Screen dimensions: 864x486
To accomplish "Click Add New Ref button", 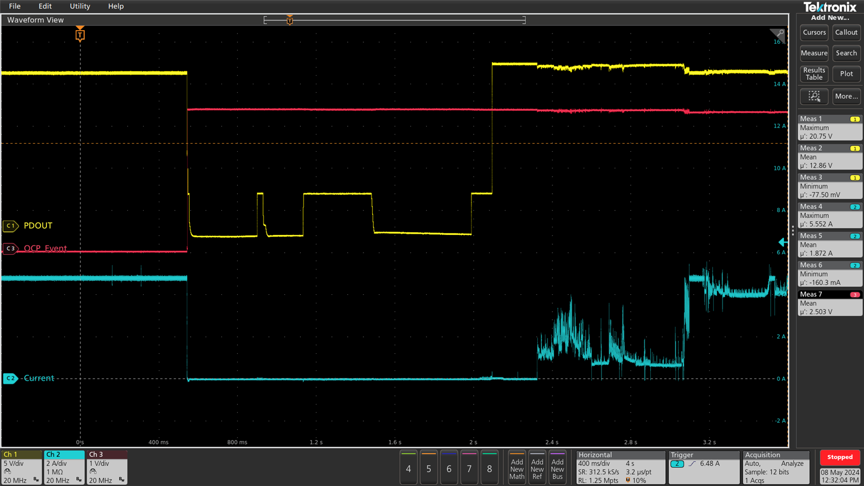I will pos(537,468).
